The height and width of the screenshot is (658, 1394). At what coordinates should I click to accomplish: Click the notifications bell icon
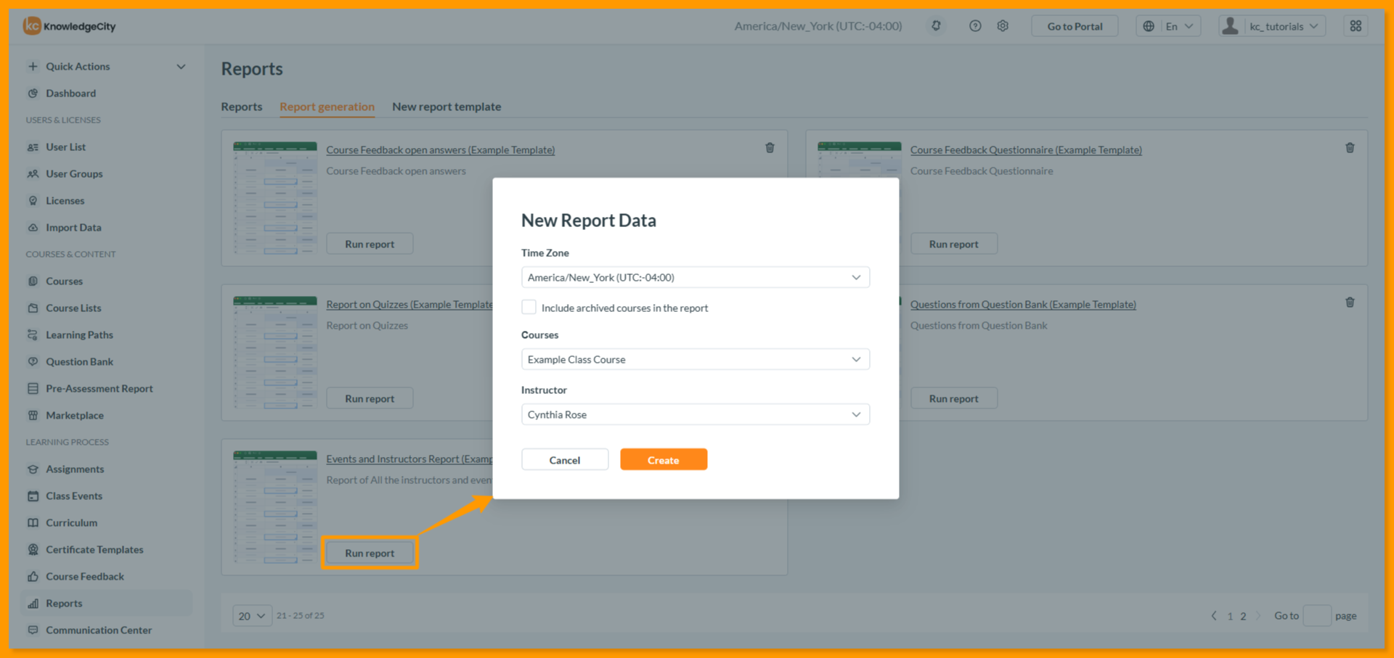click(937, 26)
